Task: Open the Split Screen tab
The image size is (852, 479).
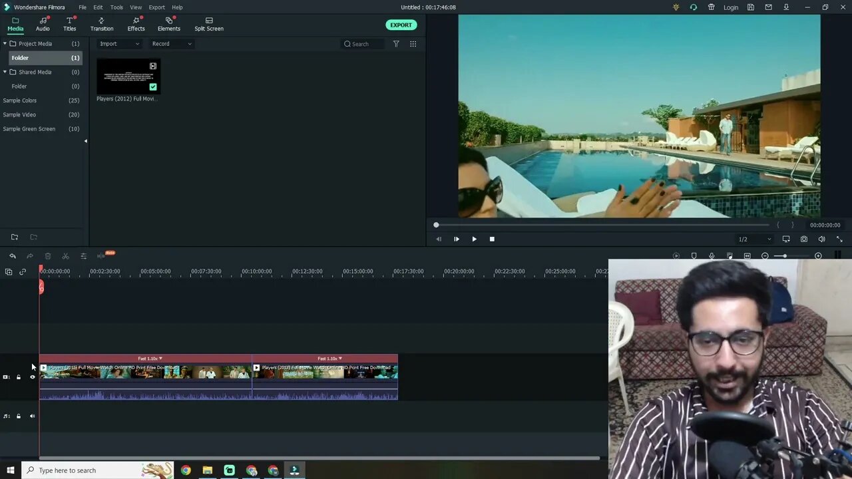Action: click(x=209, y=25)
